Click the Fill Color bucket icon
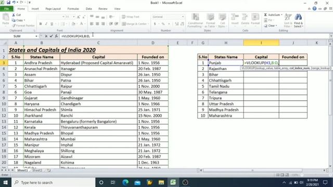The width and height of the screenshot is (333, 187). (73, 24)
